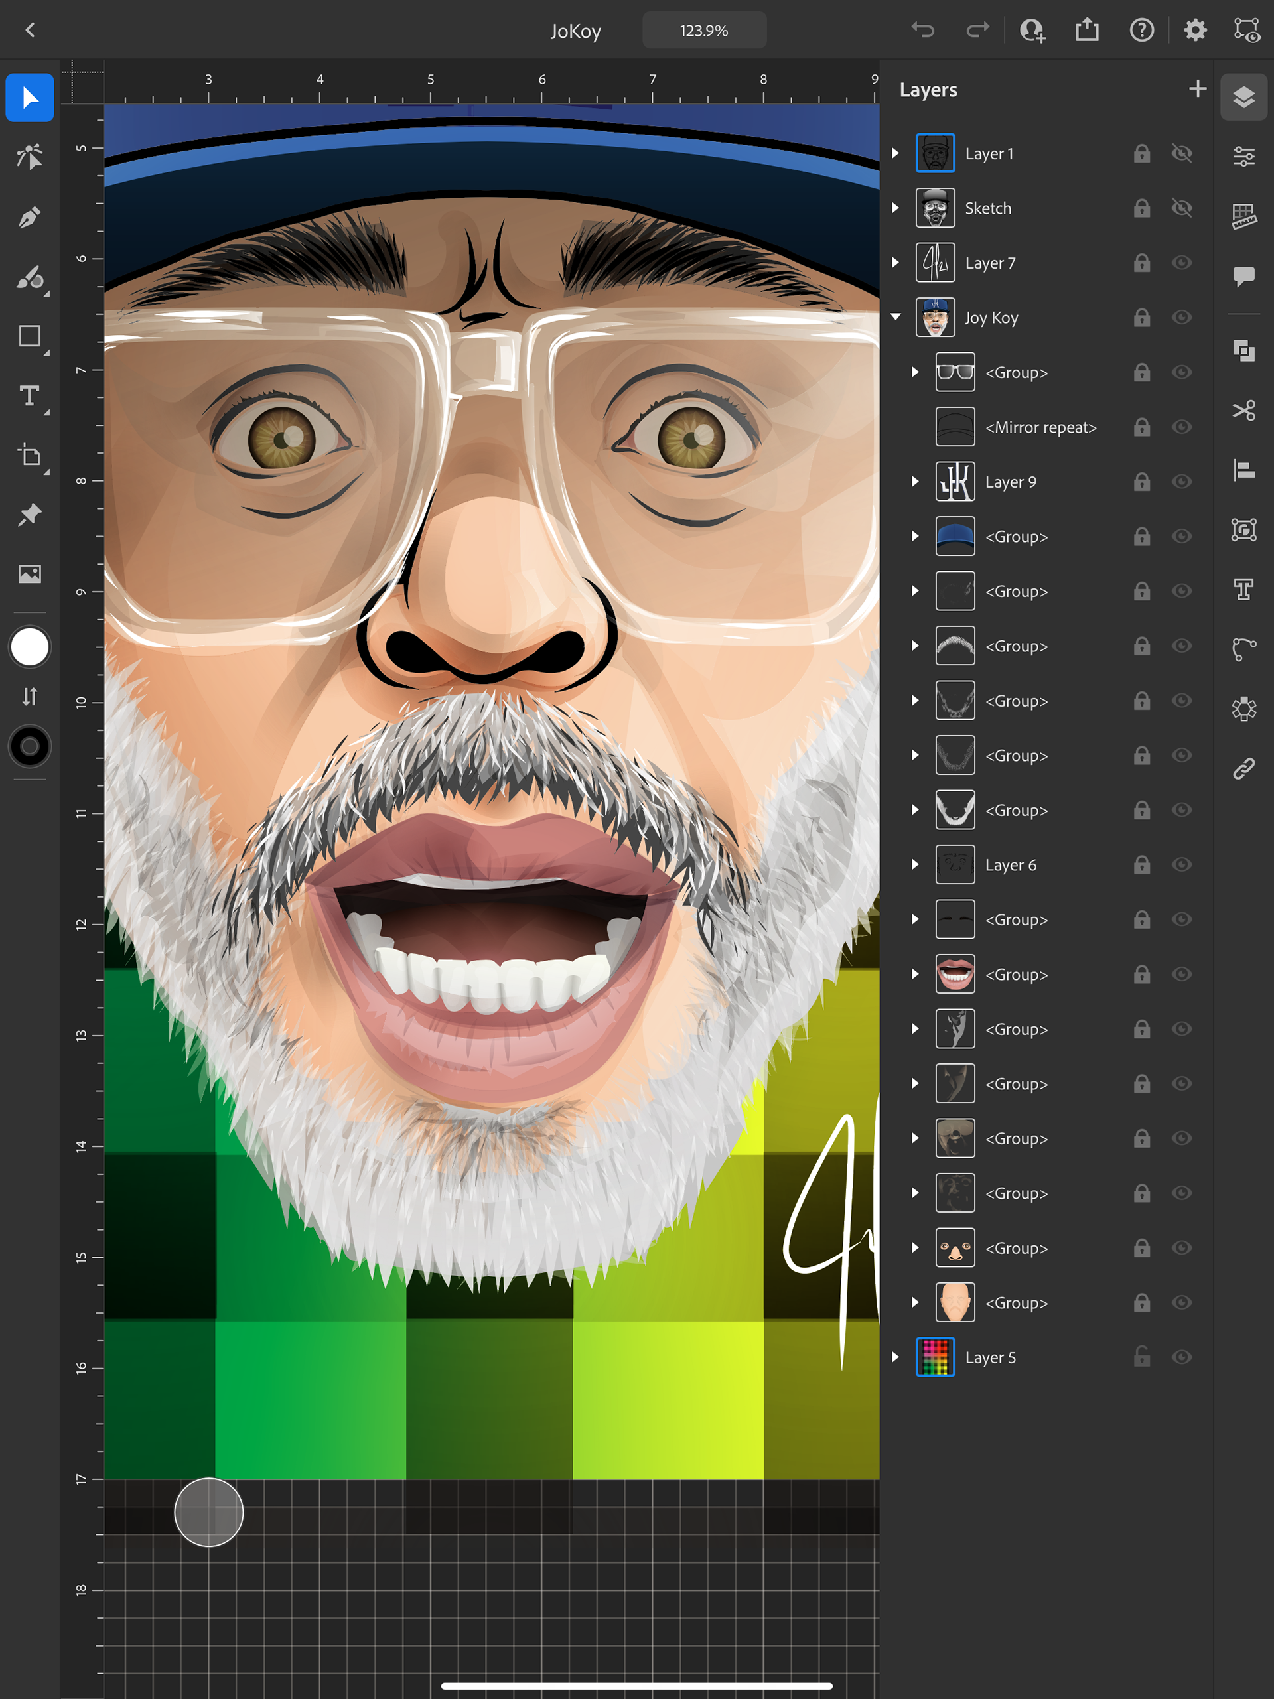Select the Type tool

[29, 396]
